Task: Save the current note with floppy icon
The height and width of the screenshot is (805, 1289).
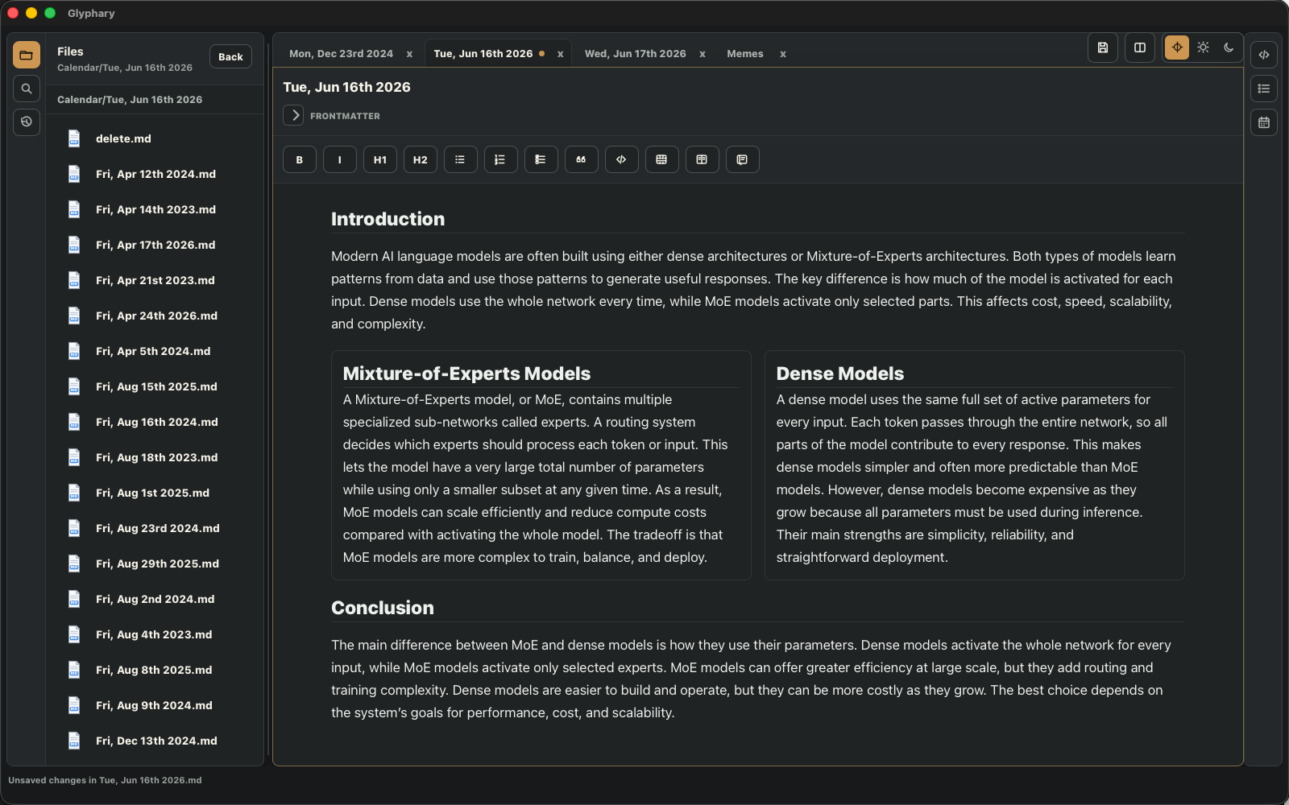Action: 1103,47
